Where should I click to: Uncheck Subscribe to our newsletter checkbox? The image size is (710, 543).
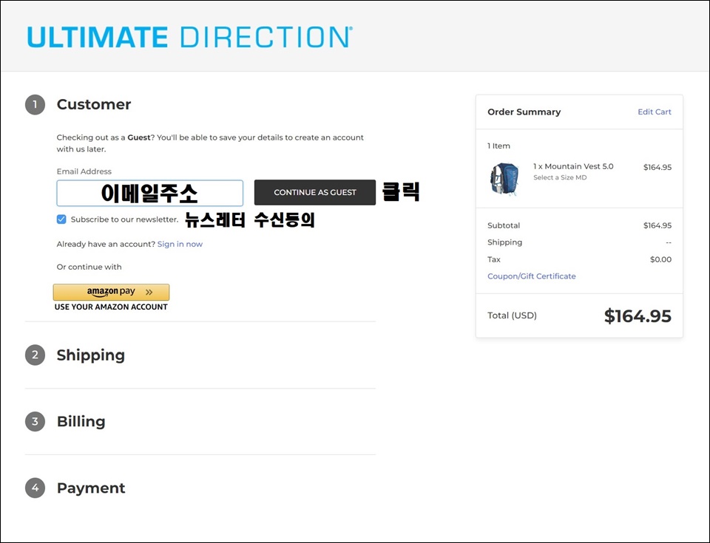pos(61,219)
